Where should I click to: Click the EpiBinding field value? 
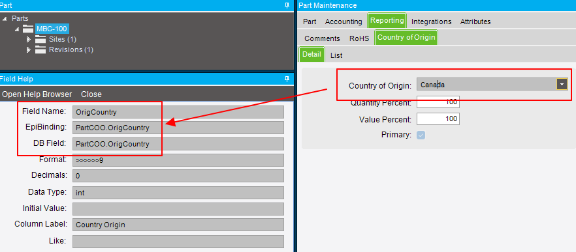[x=178, y=128]
